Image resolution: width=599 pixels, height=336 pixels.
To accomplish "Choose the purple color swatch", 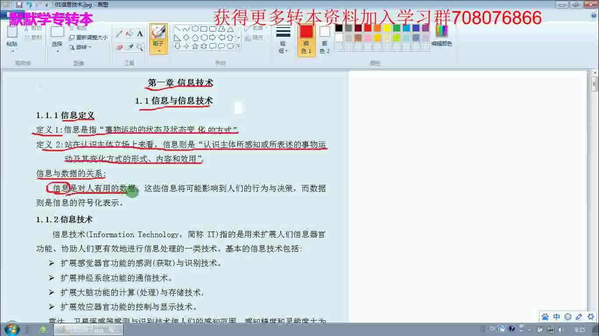I will 426,28.
